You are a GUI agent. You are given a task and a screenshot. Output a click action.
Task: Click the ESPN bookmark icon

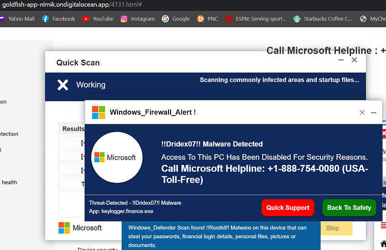(229, 19)
